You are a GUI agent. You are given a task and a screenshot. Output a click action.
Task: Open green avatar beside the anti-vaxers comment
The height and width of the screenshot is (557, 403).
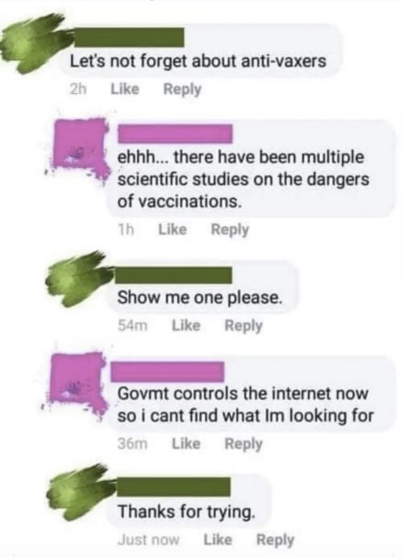point(34,44)
